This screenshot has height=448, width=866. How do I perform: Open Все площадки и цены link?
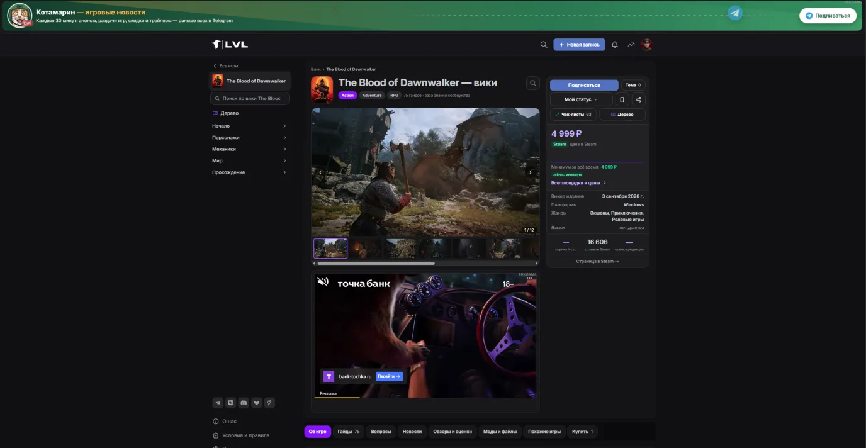coord(578,183)
